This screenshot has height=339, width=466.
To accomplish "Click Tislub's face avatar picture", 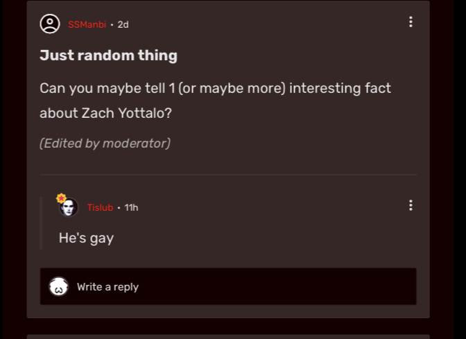I will pos(69,207).
